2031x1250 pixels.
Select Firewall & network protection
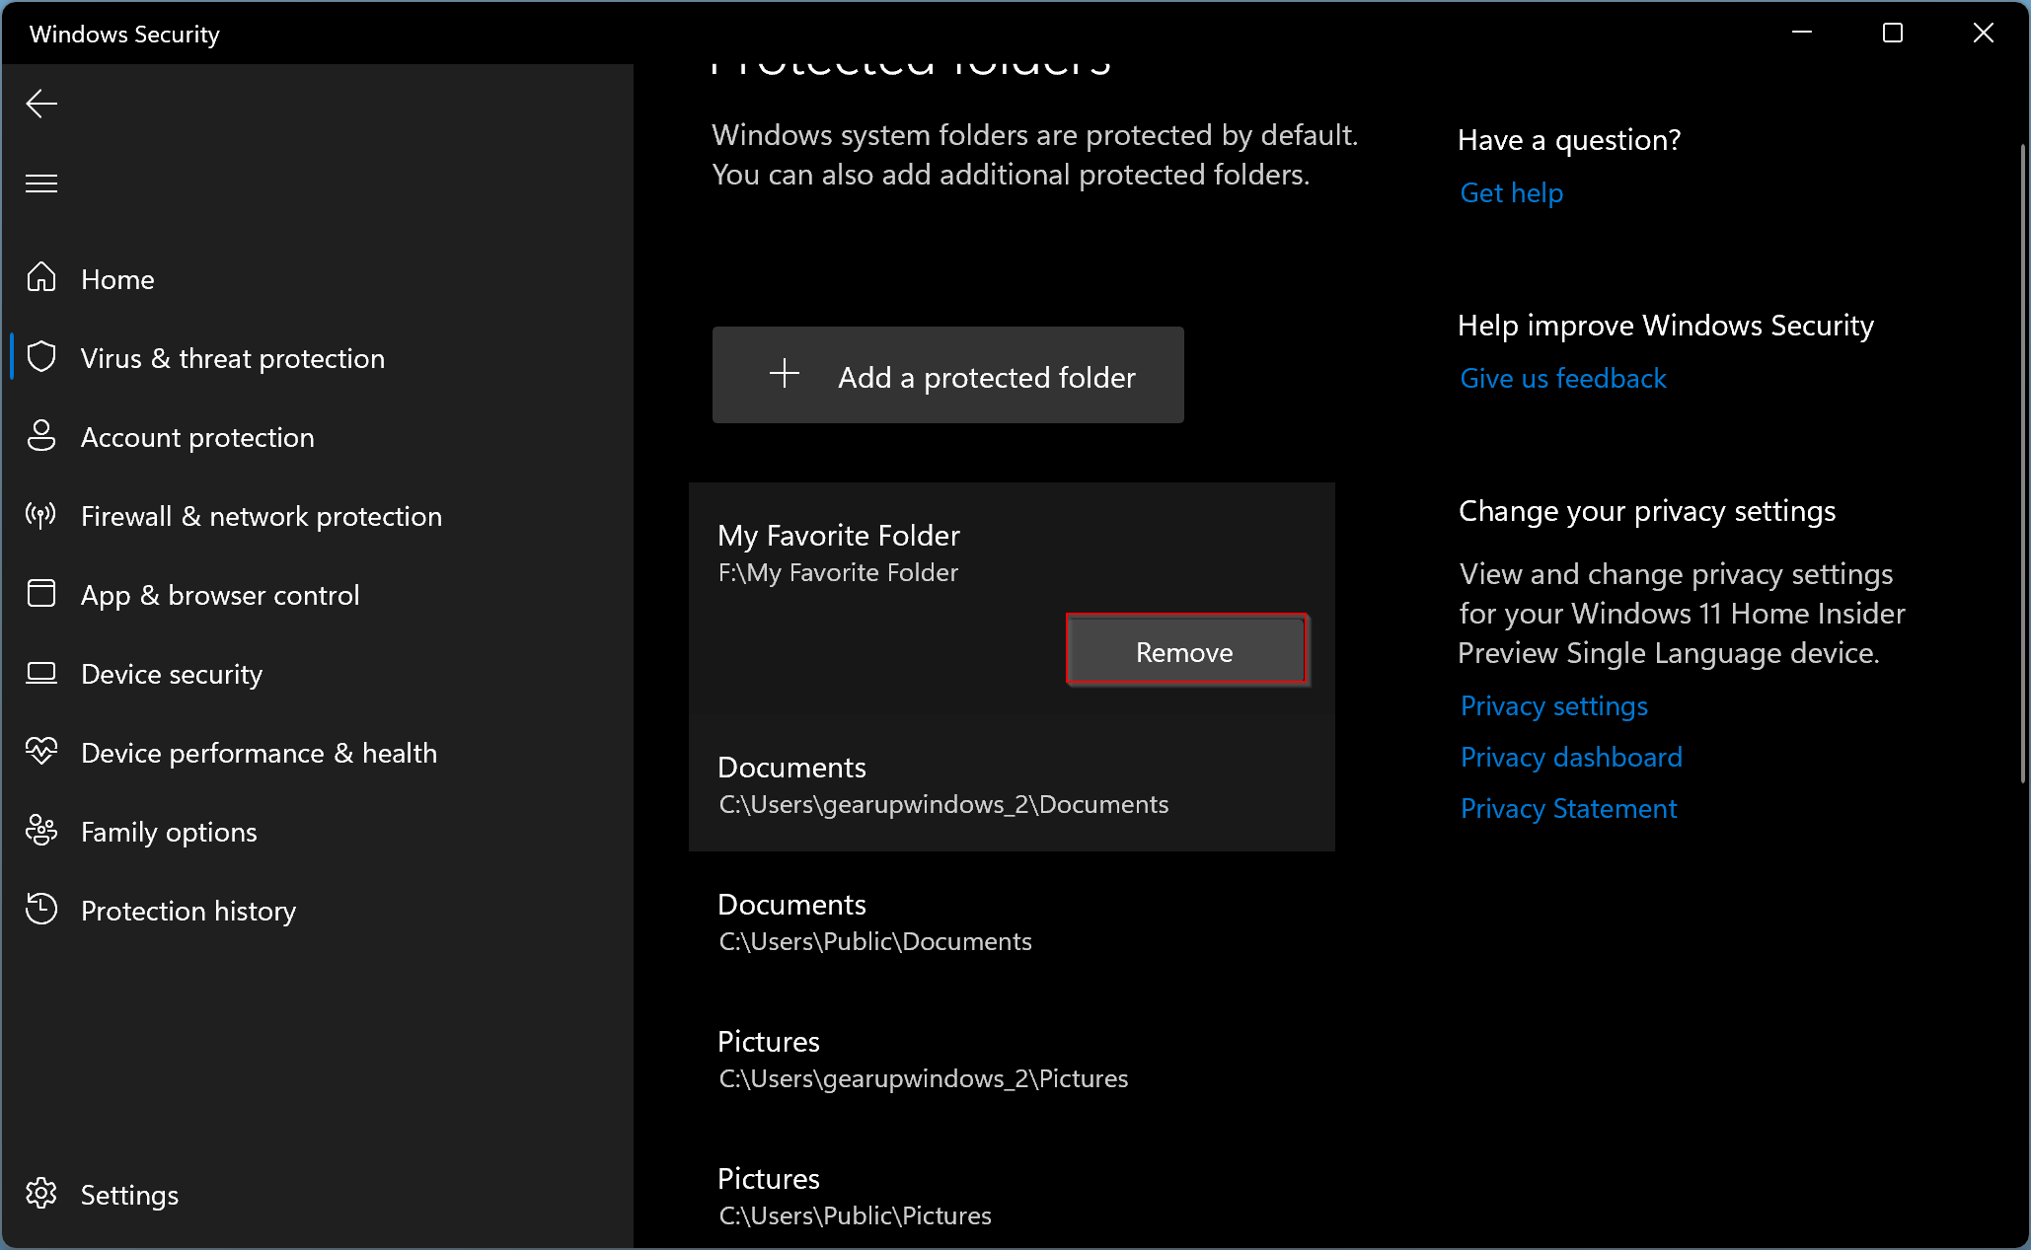pyautogui.click(x=262, y=516)
